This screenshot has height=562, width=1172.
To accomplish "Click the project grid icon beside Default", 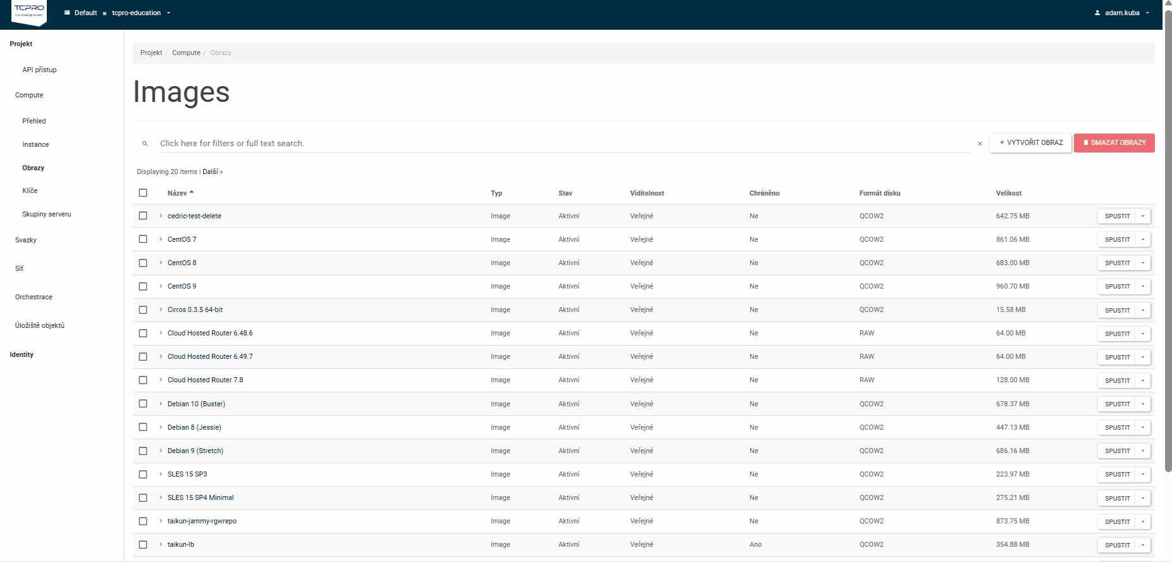I will [x=67, y=13].
